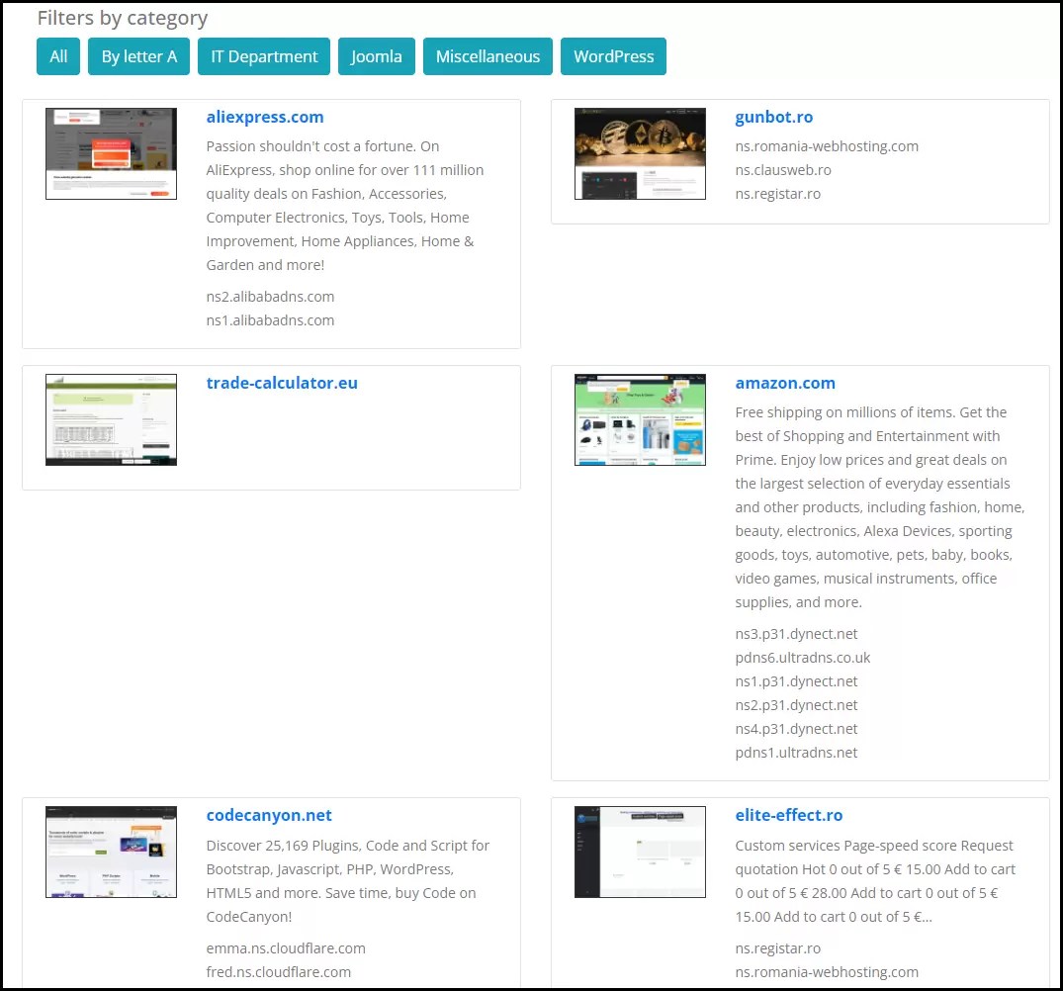The image size is (1063, 991).
Task: Click the aliexpress.com site thumbnail
Action: point(111,154)
